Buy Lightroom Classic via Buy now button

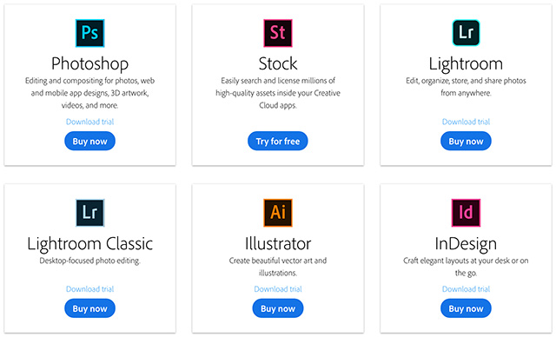[89, 308]
